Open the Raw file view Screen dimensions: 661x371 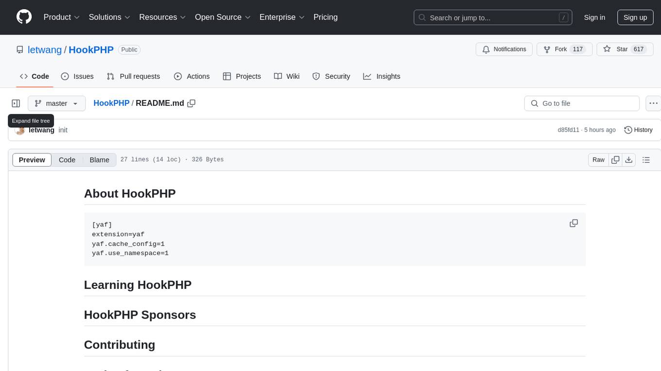click(598, 160)
